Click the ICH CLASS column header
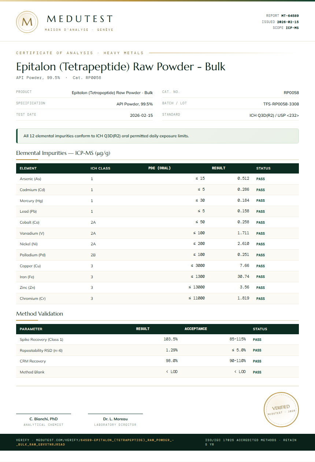This screenshot has height=462, width=315. pyautogui.click(x=100, y=168)
